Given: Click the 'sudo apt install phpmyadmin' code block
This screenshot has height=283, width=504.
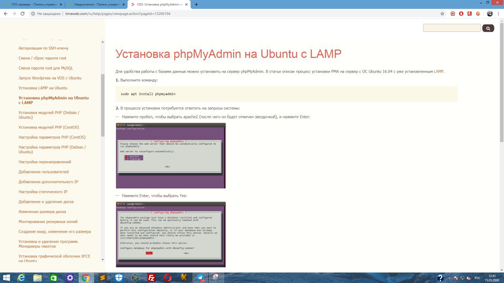Looking at the screenshot, I should pyautogui.click(x=287, y=94).
